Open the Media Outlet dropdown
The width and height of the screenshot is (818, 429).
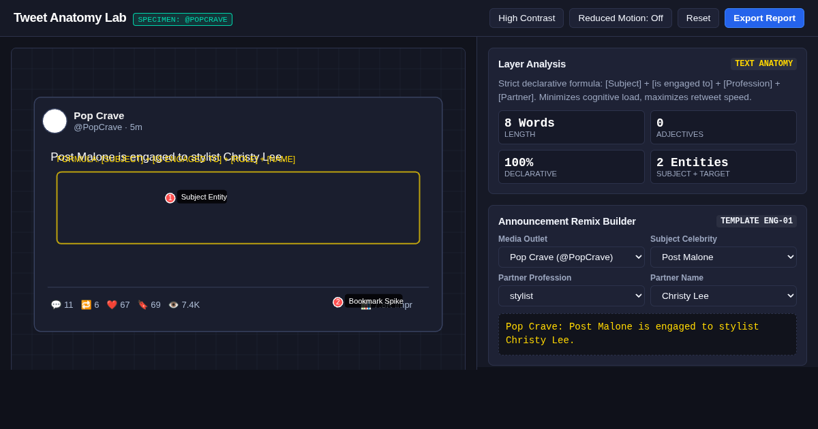571,257
